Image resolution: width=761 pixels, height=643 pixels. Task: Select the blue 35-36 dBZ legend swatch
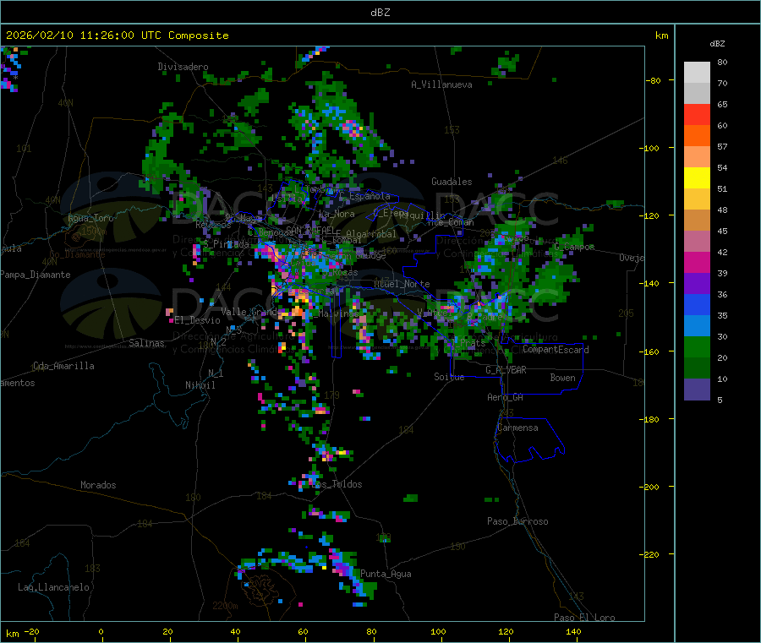(697, 304)
